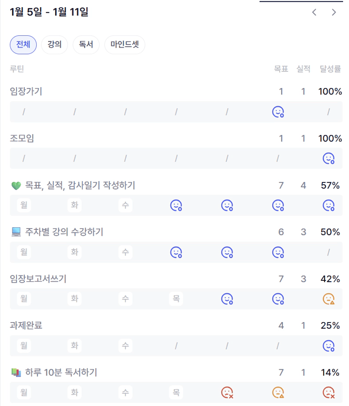Toggle 수 day for 과제완료 routine
Viewport: 349px width, 406px height.
coord(125,346)
